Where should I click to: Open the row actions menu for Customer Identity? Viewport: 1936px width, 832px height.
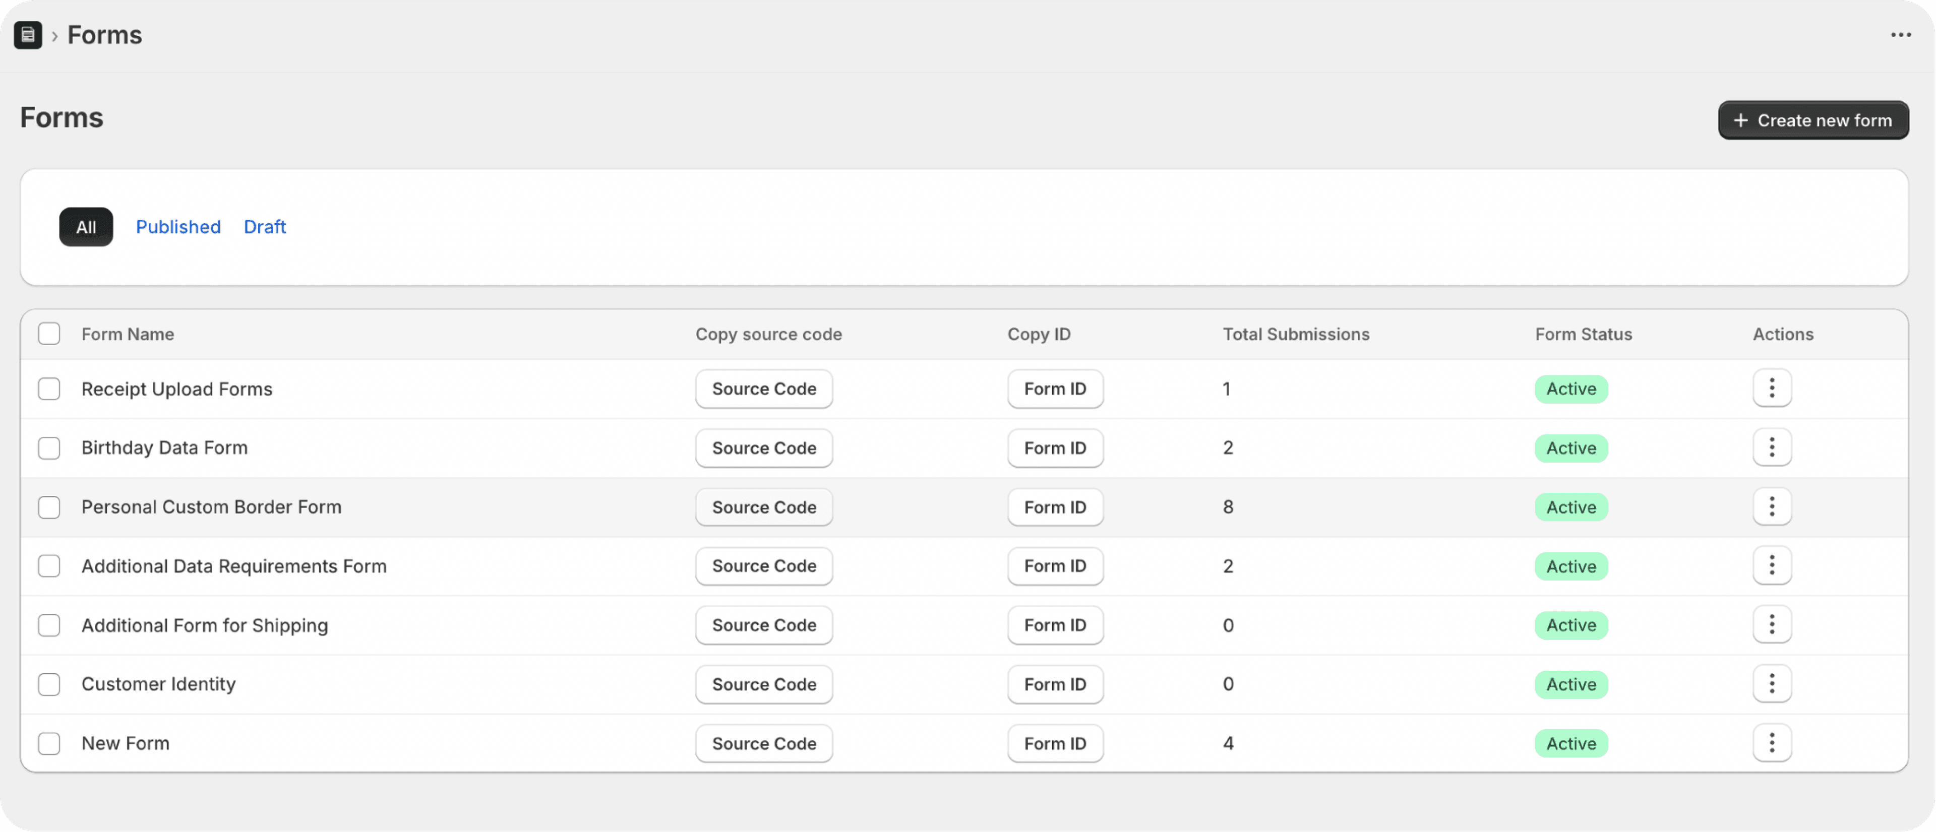(x=1772, y=684)
